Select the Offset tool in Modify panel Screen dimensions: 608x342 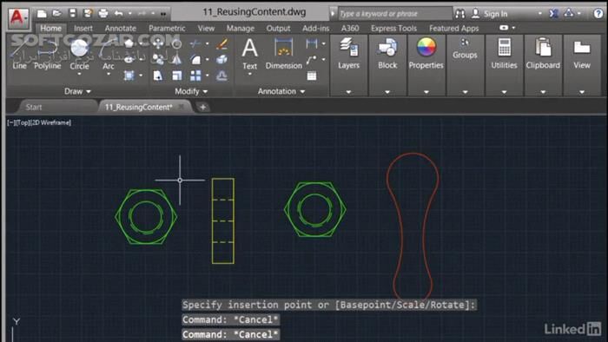(221, 76)
